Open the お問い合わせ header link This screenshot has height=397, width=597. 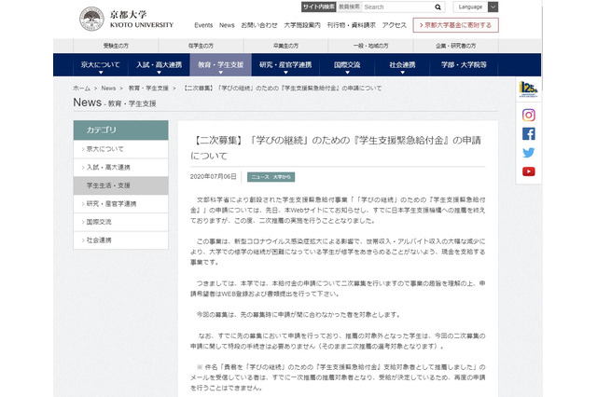coord(259,25)
